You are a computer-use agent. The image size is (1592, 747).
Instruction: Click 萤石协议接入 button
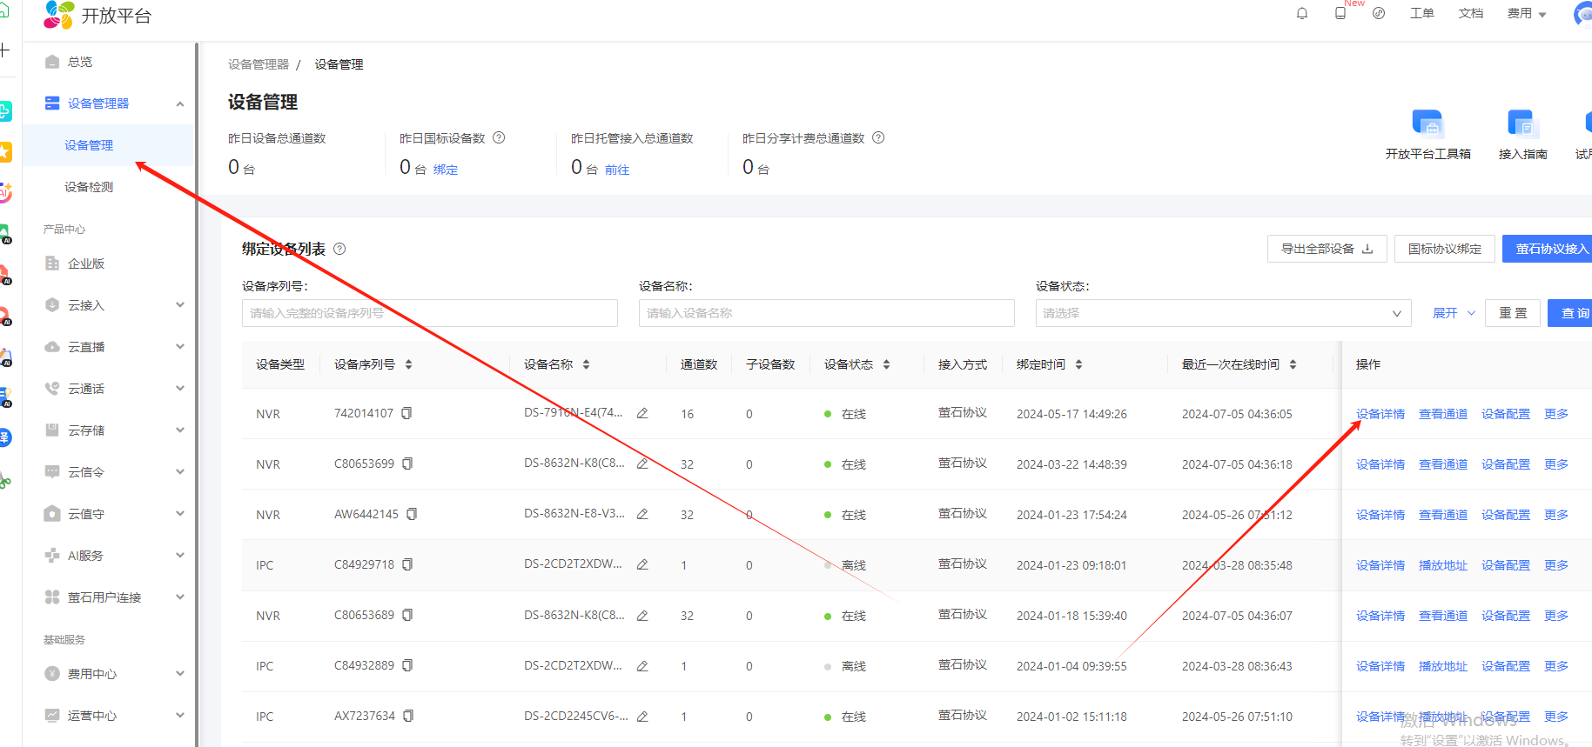(1548, 249)
